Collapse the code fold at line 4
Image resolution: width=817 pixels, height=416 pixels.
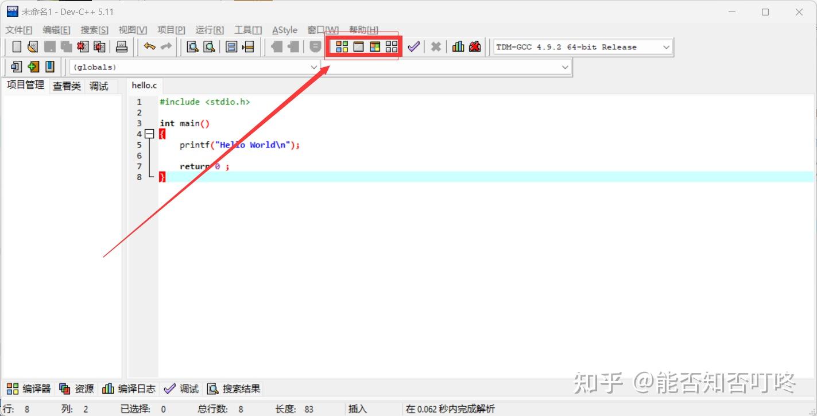click(x=149, y=134)
